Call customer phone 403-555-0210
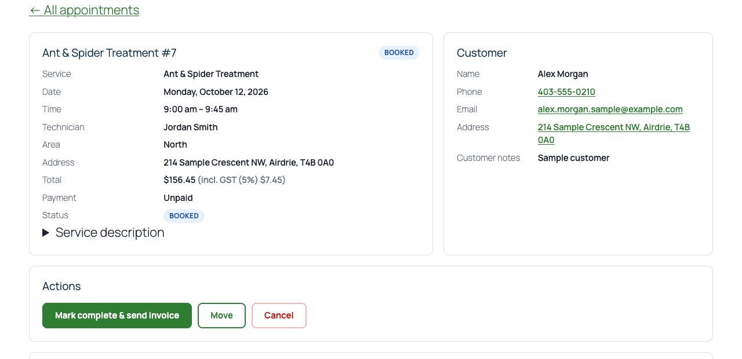742x359 pixels. (566, 92)
